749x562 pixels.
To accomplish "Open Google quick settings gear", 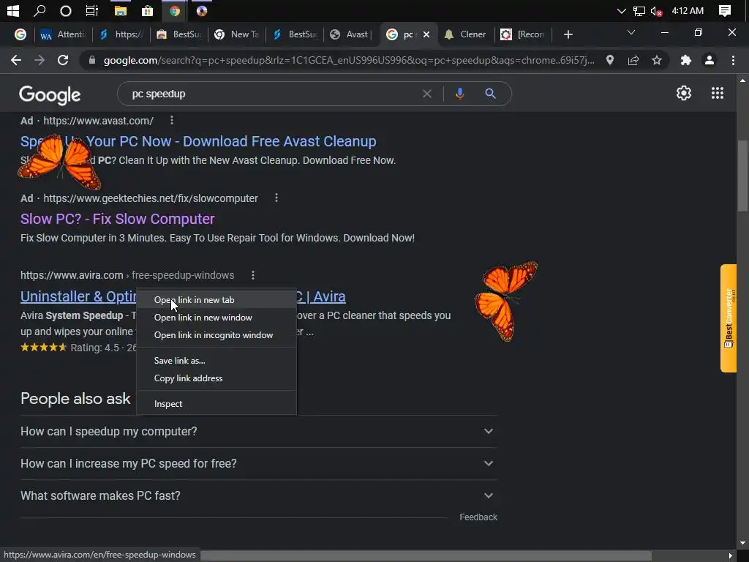I will [x=684, y=93].
